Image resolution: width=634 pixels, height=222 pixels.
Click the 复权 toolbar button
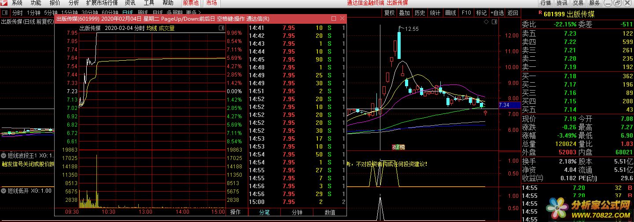point(389,13)
